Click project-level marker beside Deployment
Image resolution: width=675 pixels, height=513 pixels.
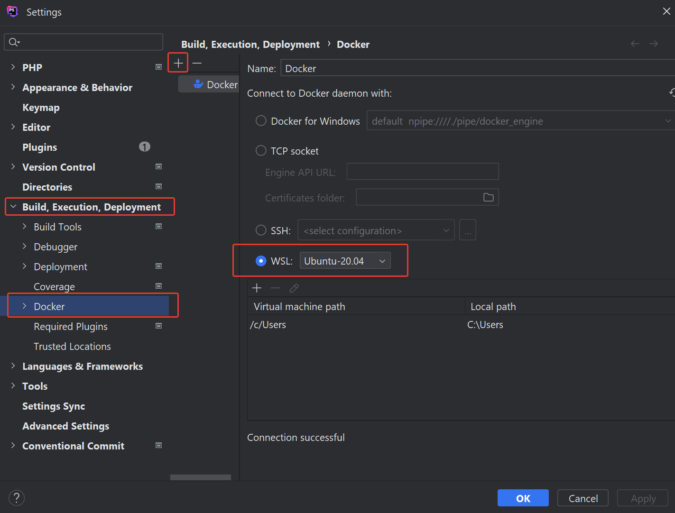[159, 266]
